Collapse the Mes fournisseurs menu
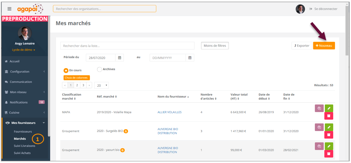The image size is (351, 163). (25, 123)
